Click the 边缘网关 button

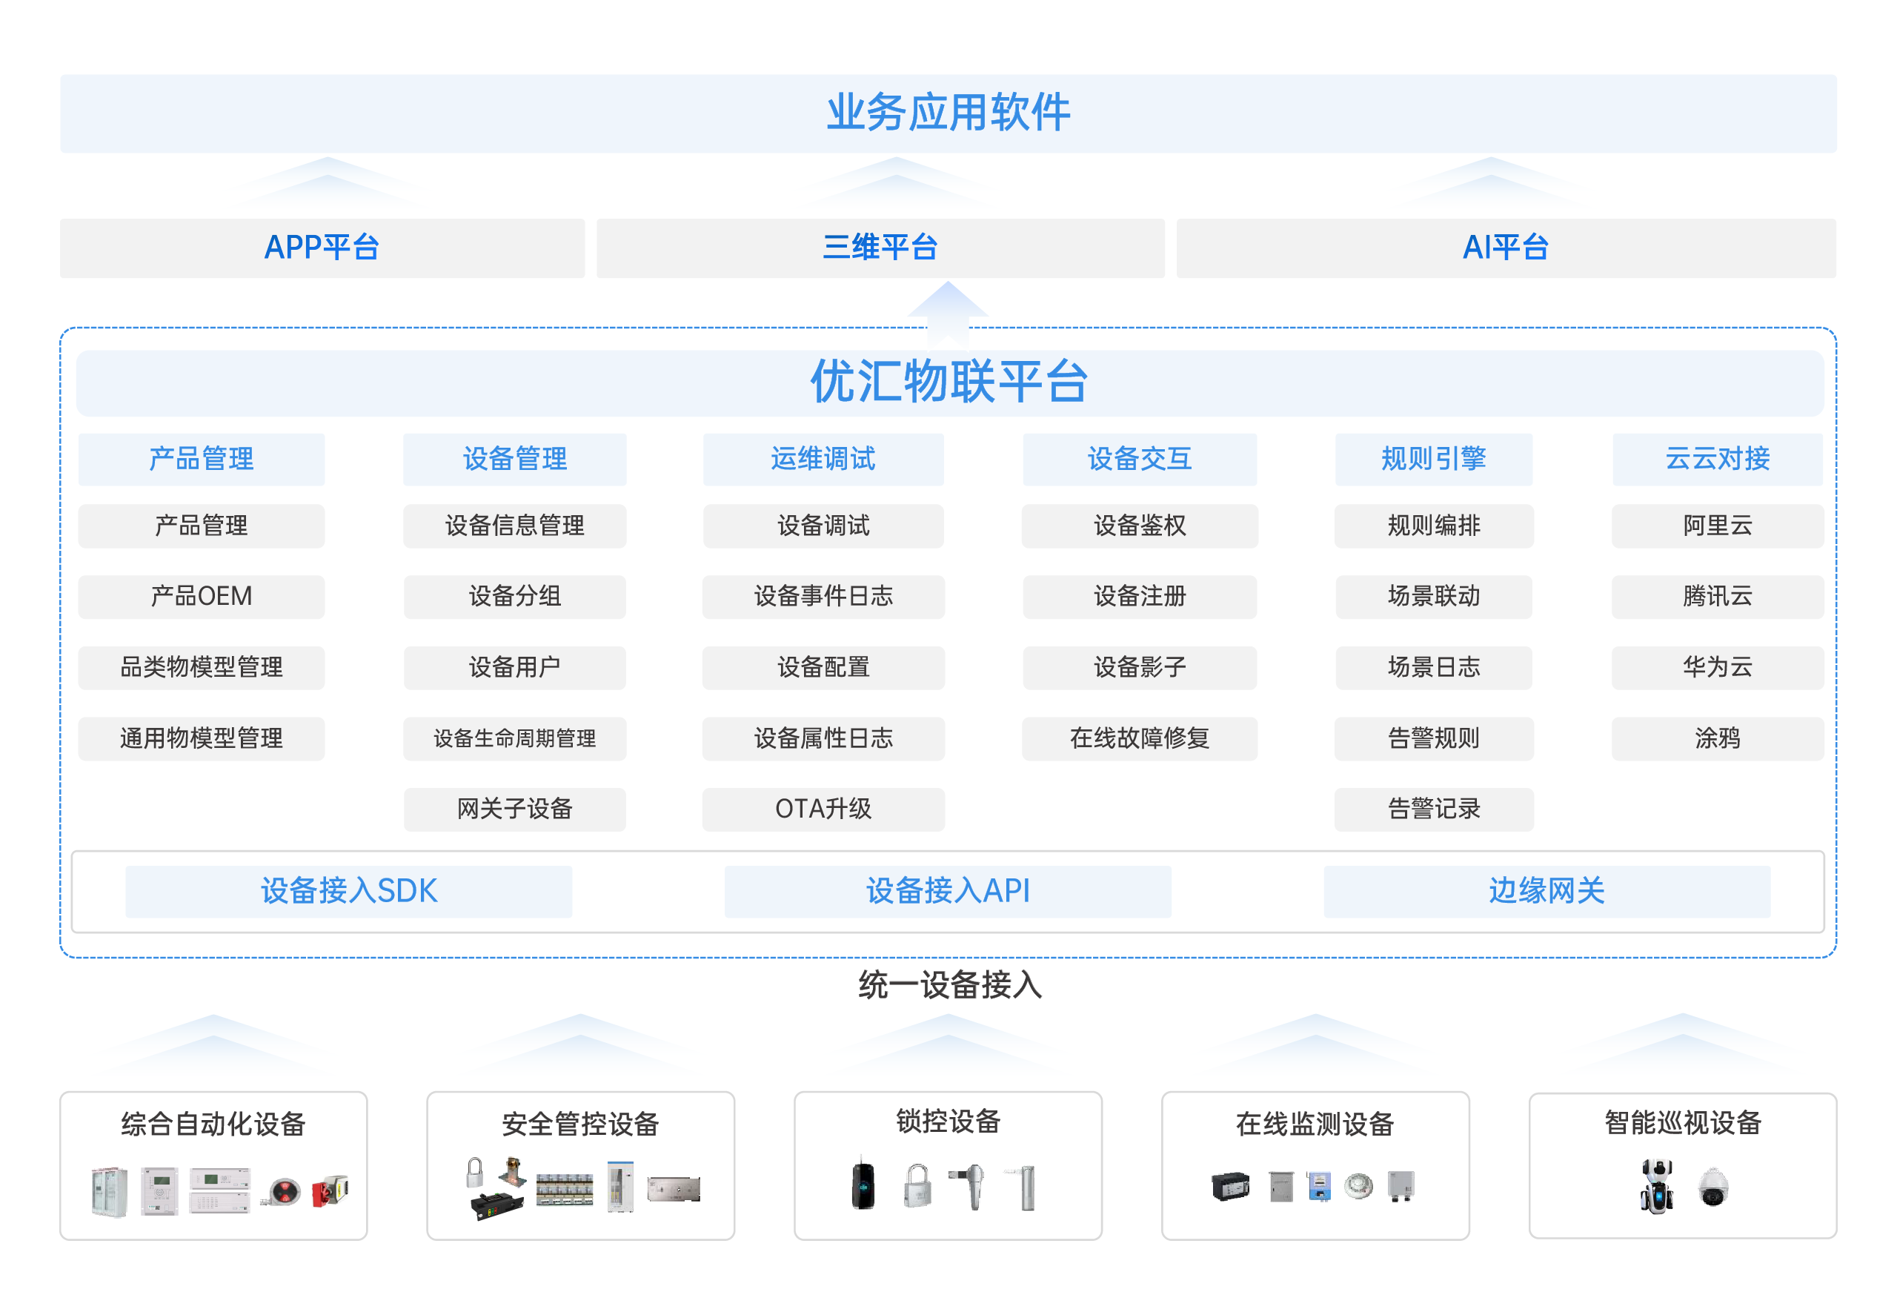[1546, 891]
